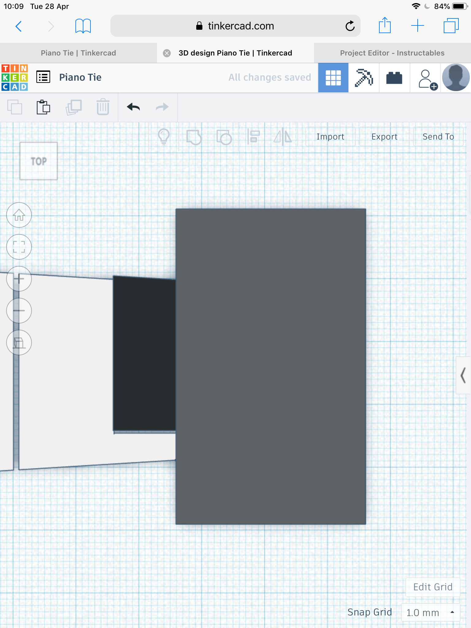Switch to Piano Tie | Tinkercad tab
Image resolution: width=471 pixels, height=628 pixels.
[78, 53]
